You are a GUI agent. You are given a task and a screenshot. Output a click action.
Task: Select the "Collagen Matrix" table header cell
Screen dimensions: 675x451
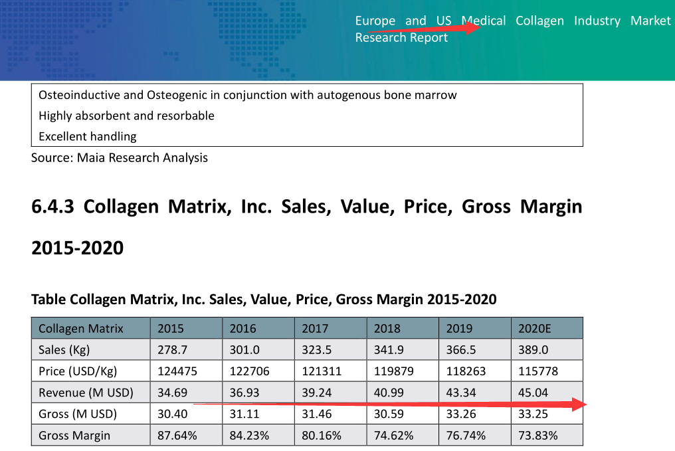(81, 328)
